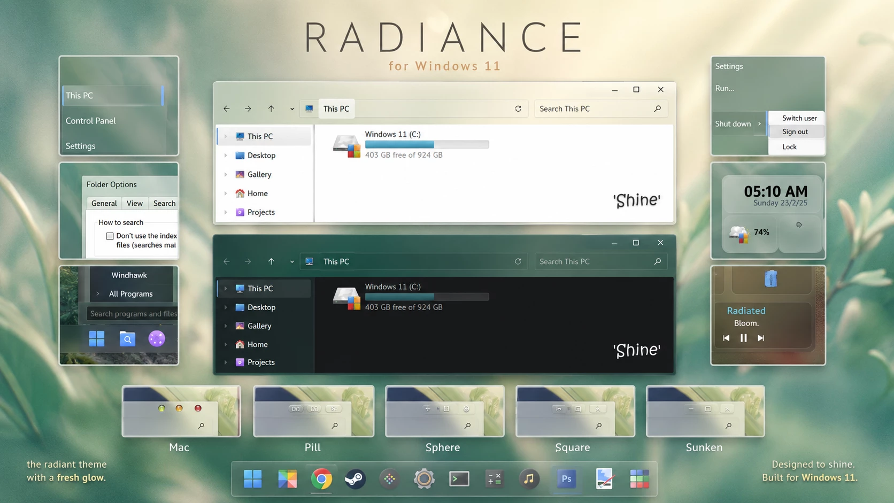Image resolution: width=894 pixels, height=503 pixels.
Task: Expand the Gallery node in the light window tree
Action: 226,174
